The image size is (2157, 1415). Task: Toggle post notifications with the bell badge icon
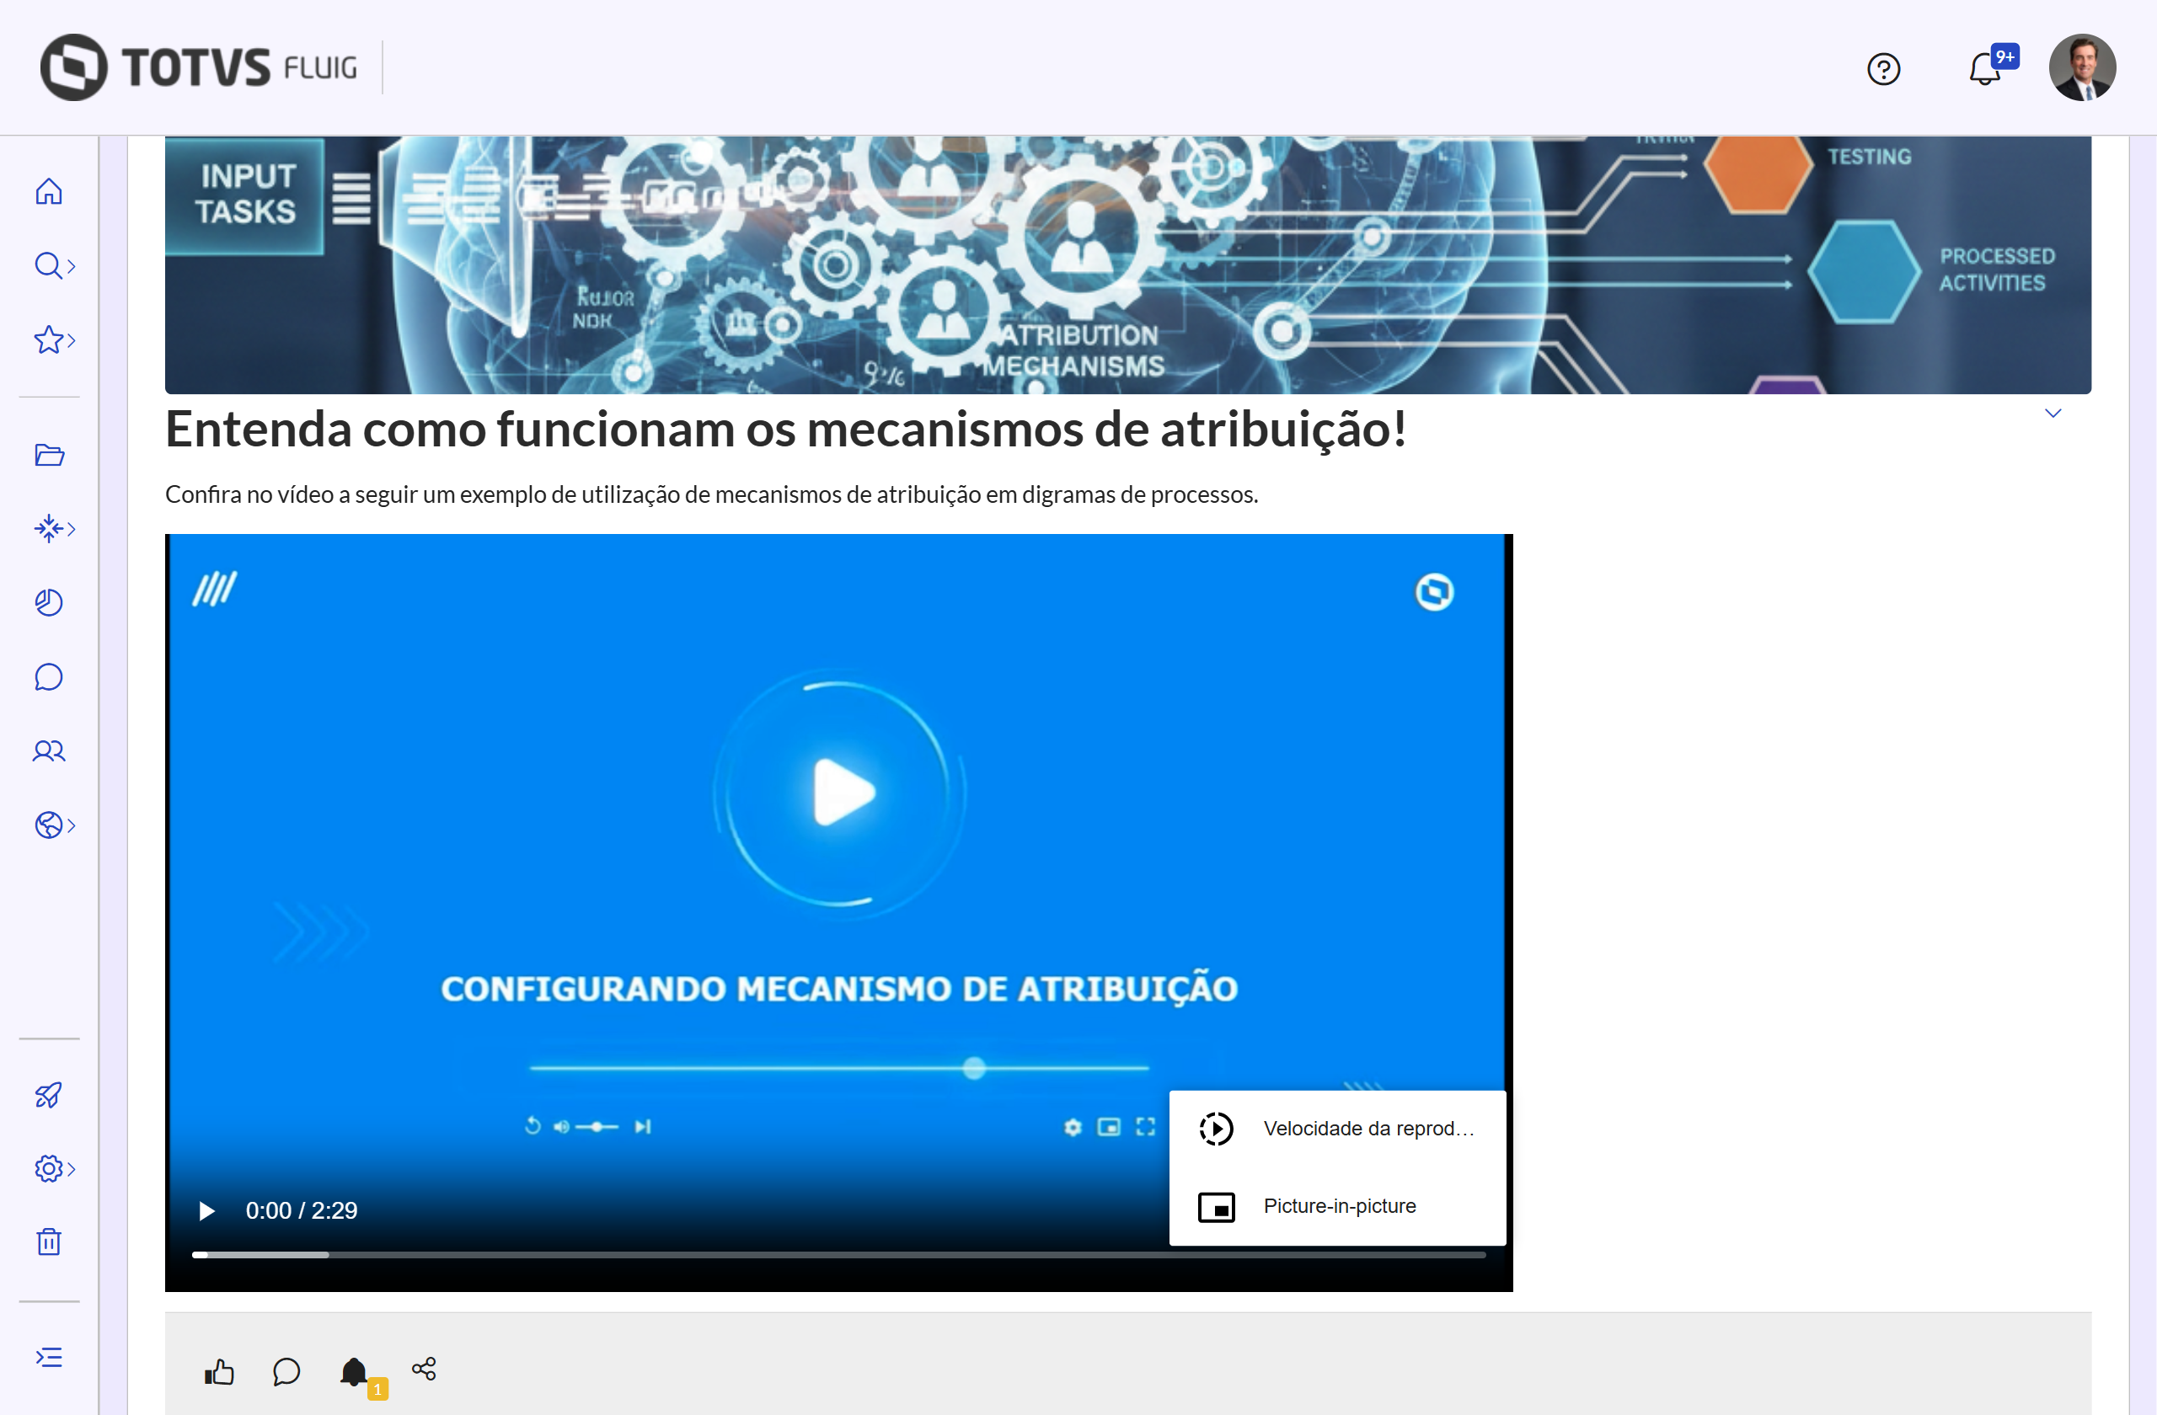pyautogui.click(x=356, y=1371)
